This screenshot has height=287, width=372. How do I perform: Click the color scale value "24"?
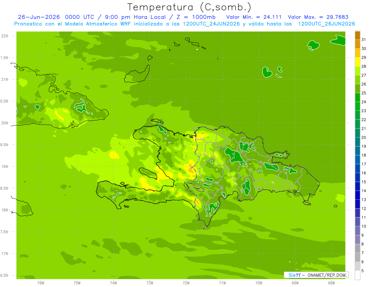[x=364, y=102]
